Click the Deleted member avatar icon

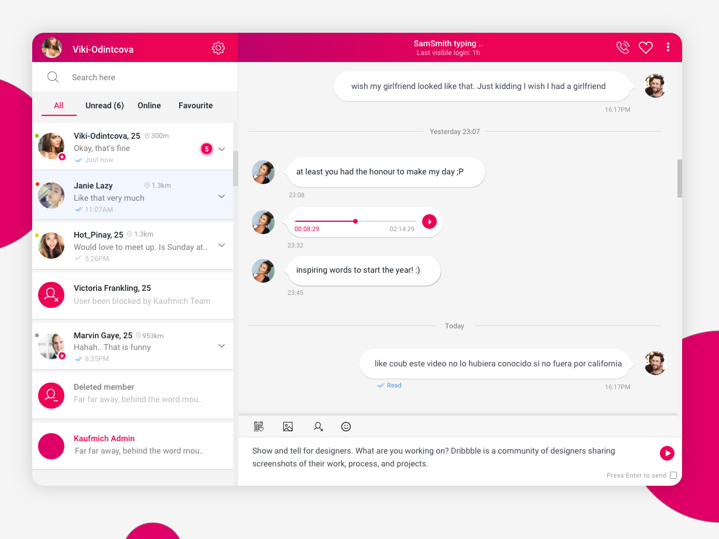(x=51, y=395)
